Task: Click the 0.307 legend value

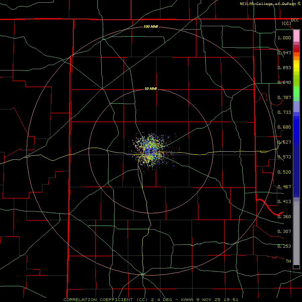Action: [284, 231]
